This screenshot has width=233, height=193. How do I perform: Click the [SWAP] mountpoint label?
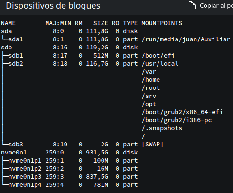[152, 145]
